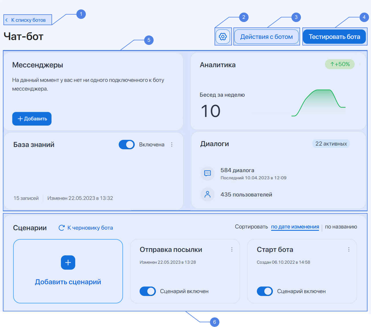371x330 pixels.
Task: Open bot settings gear icon
Action: click(223, 37)
